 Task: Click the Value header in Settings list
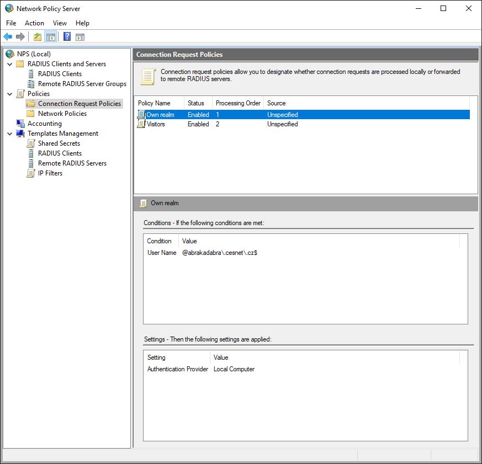click(x=335, y=358)
